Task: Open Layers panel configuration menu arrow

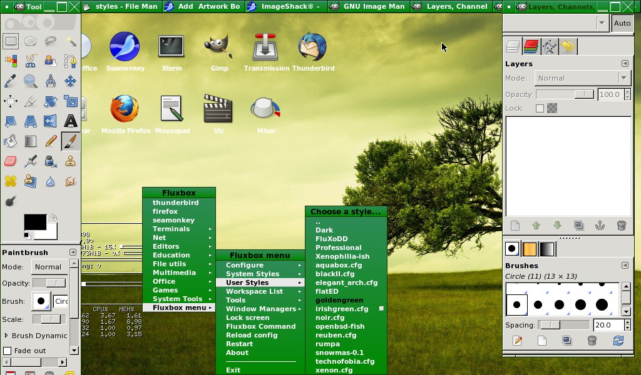Action: [x=625, y=63]
